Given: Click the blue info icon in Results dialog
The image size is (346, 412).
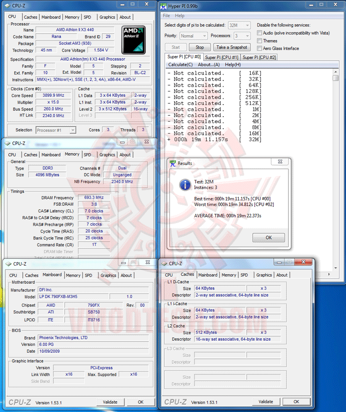Looking at the screenshot, I should [185, 185].
